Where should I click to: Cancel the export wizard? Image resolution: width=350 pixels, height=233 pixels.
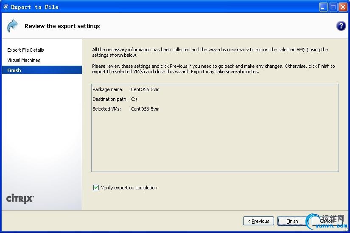click(x=326, y=221)
